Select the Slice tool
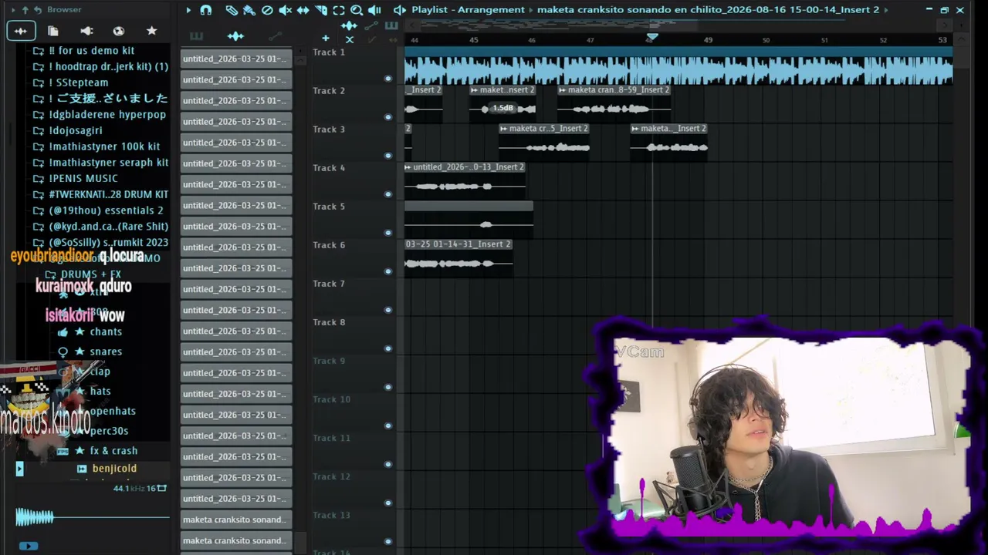 321,10
